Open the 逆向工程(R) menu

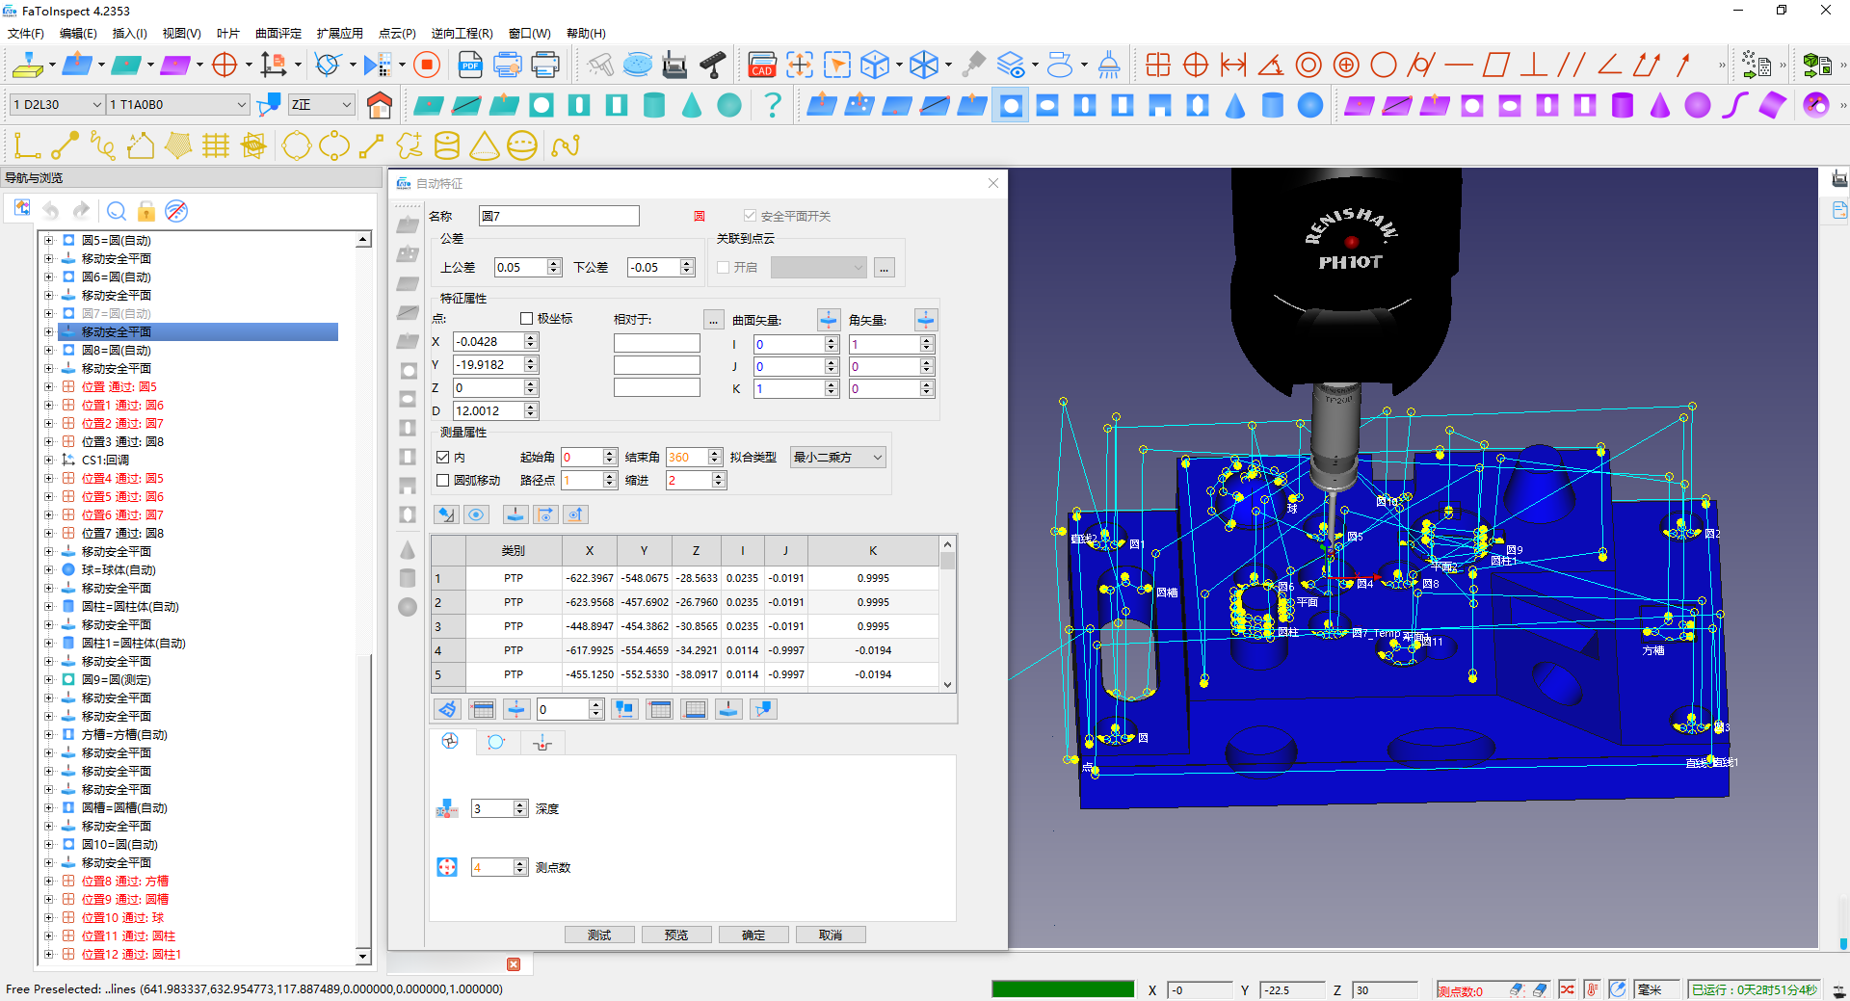[x=462, y=33]
